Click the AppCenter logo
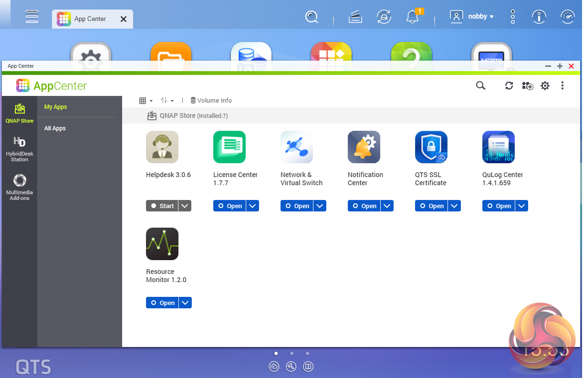The height and width of the screenshot is (378, 583). pos(52,86)
